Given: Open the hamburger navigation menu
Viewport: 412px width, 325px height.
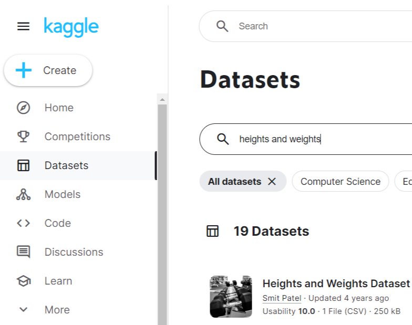Looking at the screenshot, I should click(23, 26).
